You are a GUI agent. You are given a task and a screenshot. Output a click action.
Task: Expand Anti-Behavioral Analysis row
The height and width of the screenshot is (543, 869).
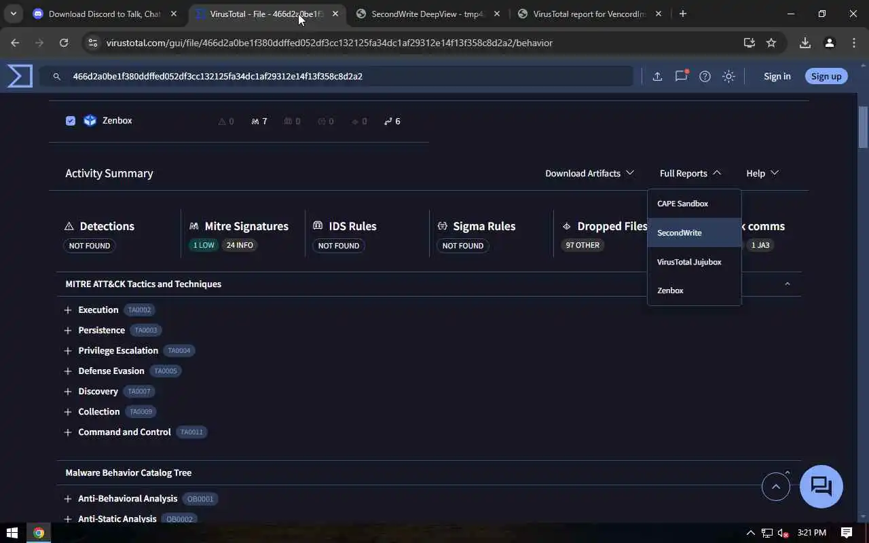click(68, 499)
